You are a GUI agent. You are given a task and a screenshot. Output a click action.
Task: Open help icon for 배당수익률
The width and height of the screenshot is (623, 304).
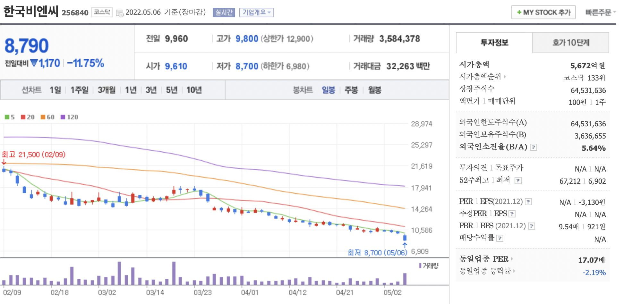(500, 238)
